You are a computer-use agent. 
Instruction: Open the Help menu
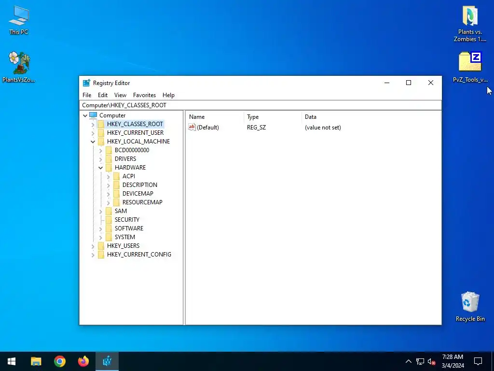coord(168,95)
